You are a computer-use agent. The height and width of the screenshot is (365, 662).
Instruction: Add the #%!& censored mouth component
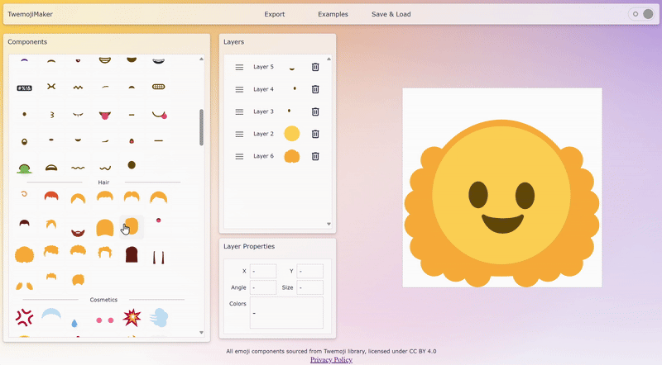25,87
